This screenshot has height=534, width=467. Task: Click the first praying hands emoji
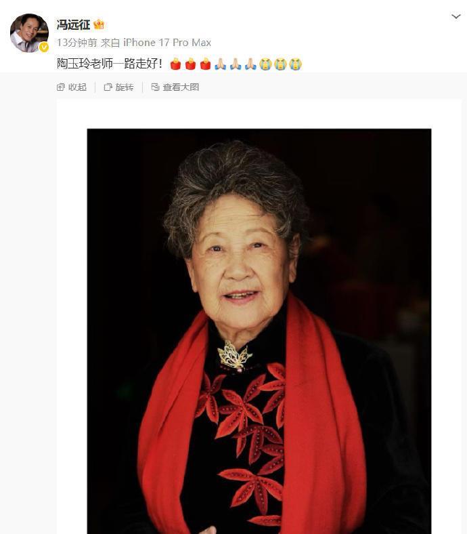[x=221, y=64]
